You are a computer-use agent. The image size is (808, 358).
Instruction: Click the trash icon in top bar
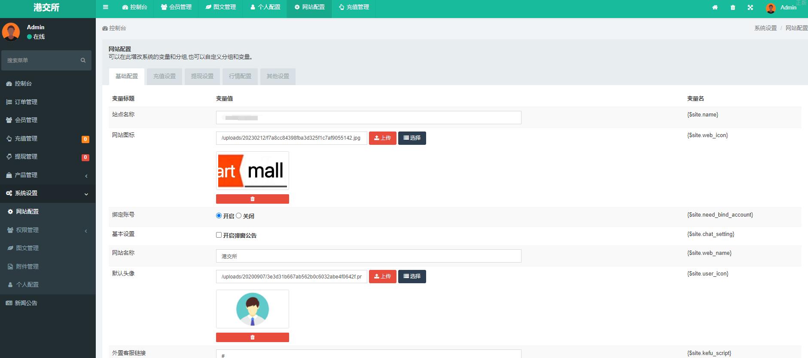733,8
